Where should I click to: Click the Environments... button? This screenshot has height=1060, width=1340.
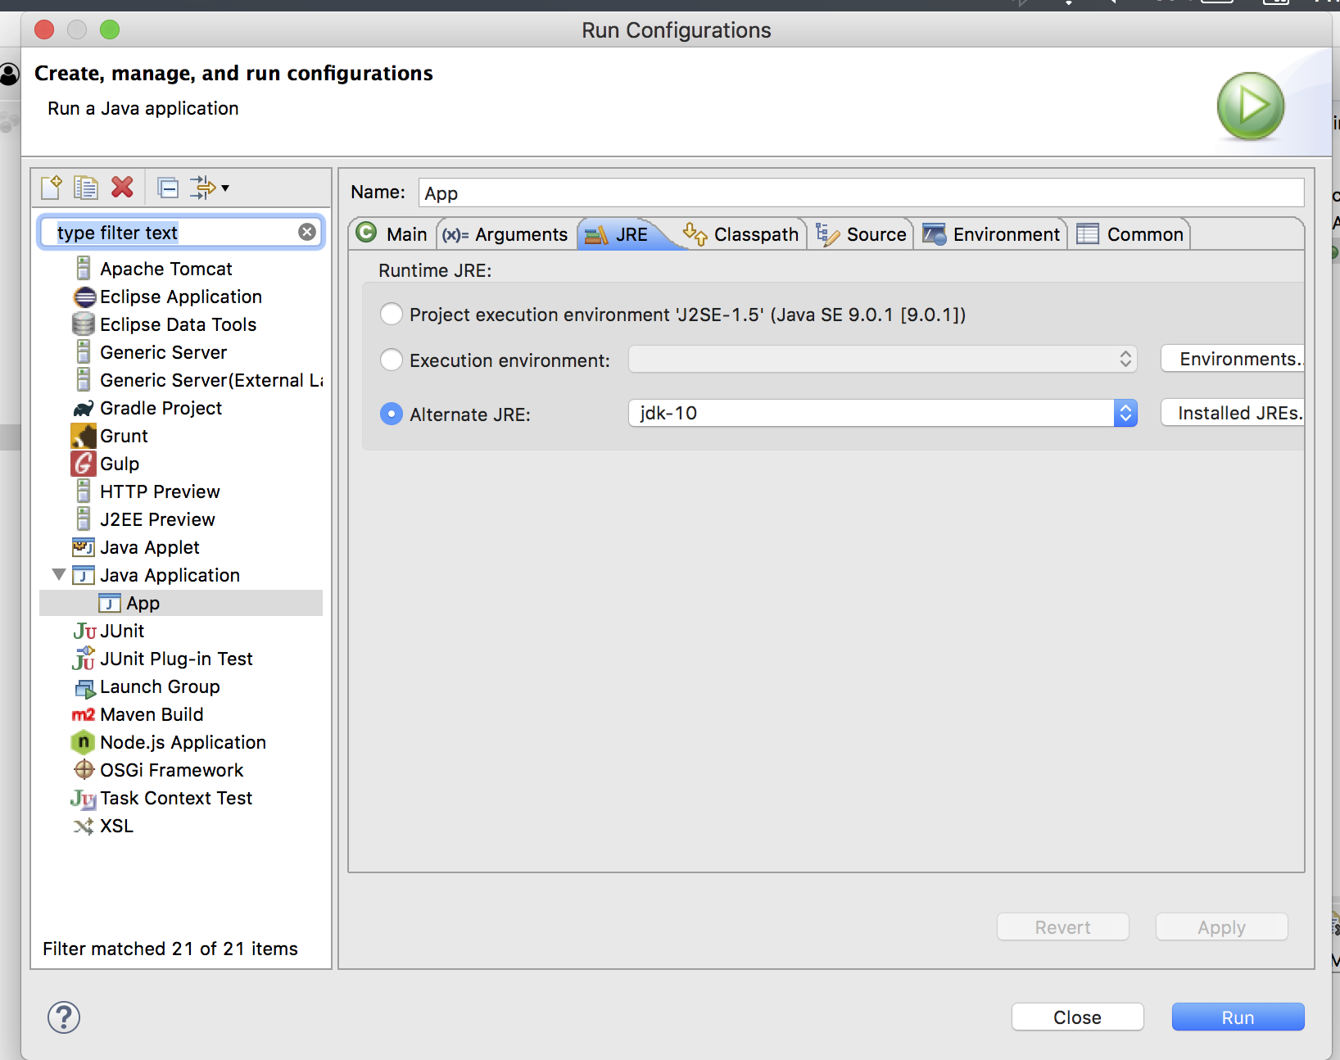coord(1233,359)
